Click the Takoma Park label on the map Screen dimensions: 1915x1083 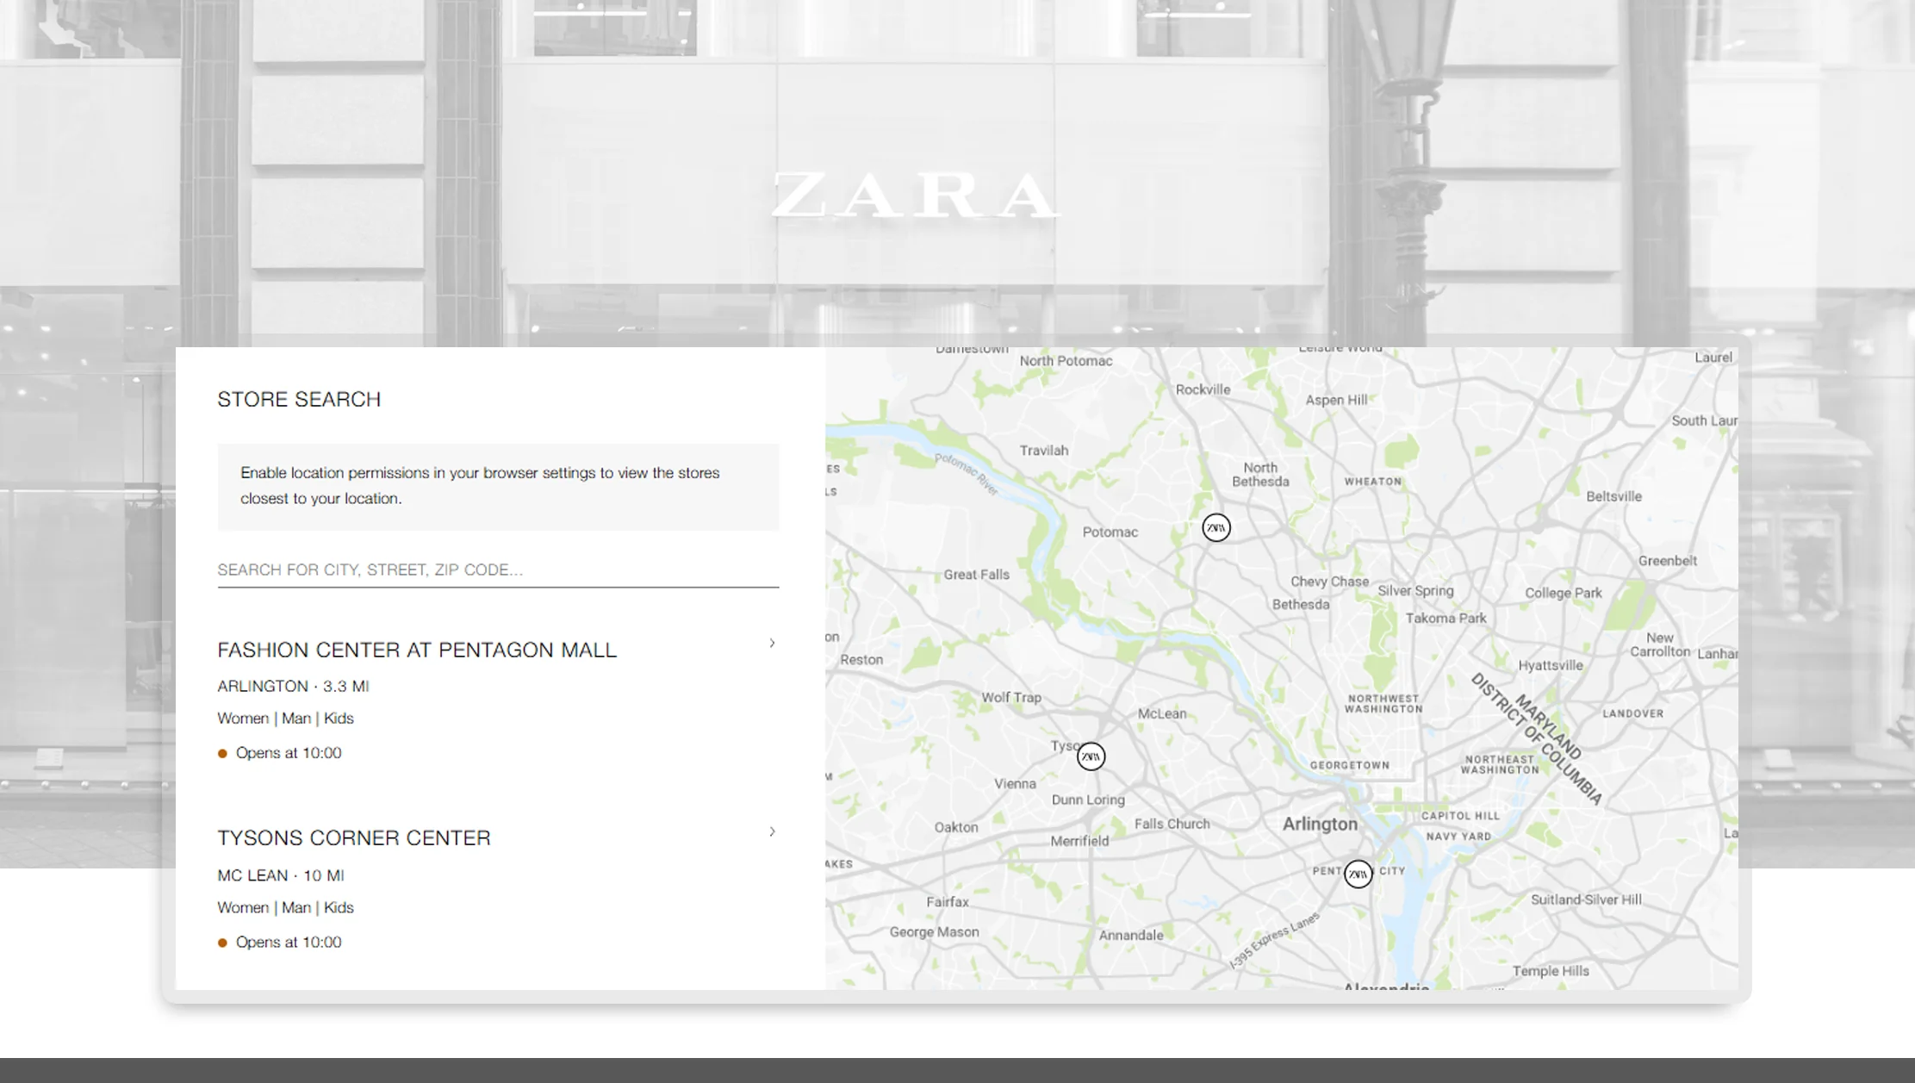coord(1446,618)
